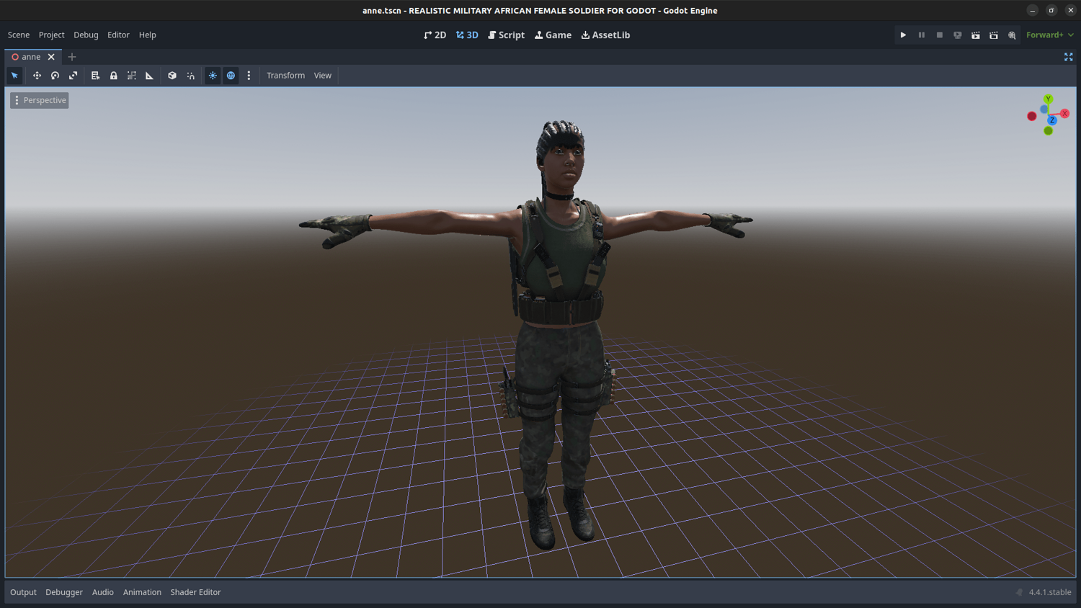
Task: Open the Help menu
Action: click(x=147, y=35)
